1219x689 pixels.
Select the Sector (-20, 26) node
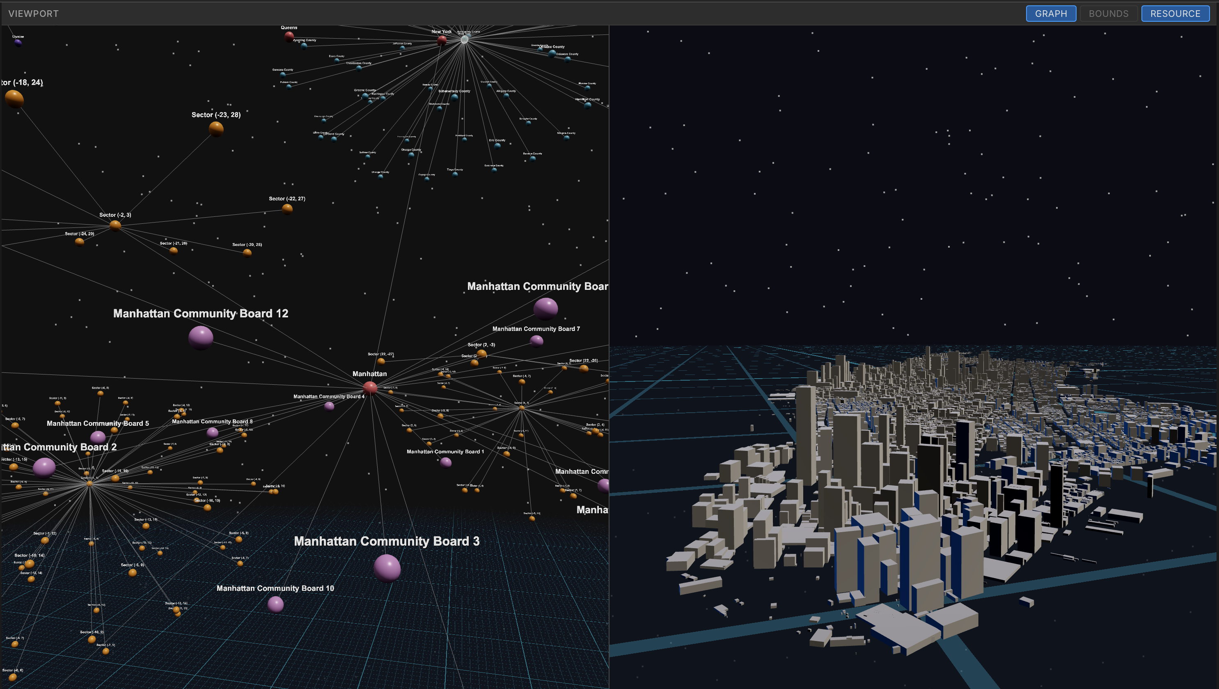click(x=247, y=253)
